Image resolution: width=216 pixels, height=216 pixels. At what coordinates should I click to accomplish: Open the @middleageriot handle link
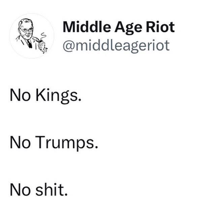coord(116,45)
